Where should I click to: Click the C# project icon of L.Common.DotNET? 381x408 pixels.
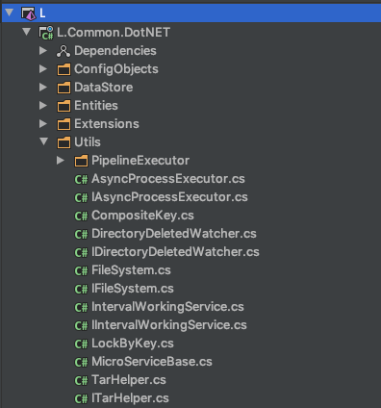[46, 33]
